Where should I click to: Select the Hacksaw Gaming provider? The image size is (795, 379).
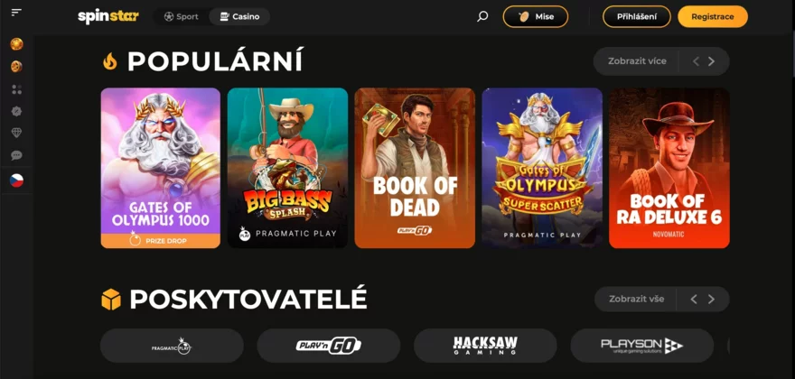(485, 346)
